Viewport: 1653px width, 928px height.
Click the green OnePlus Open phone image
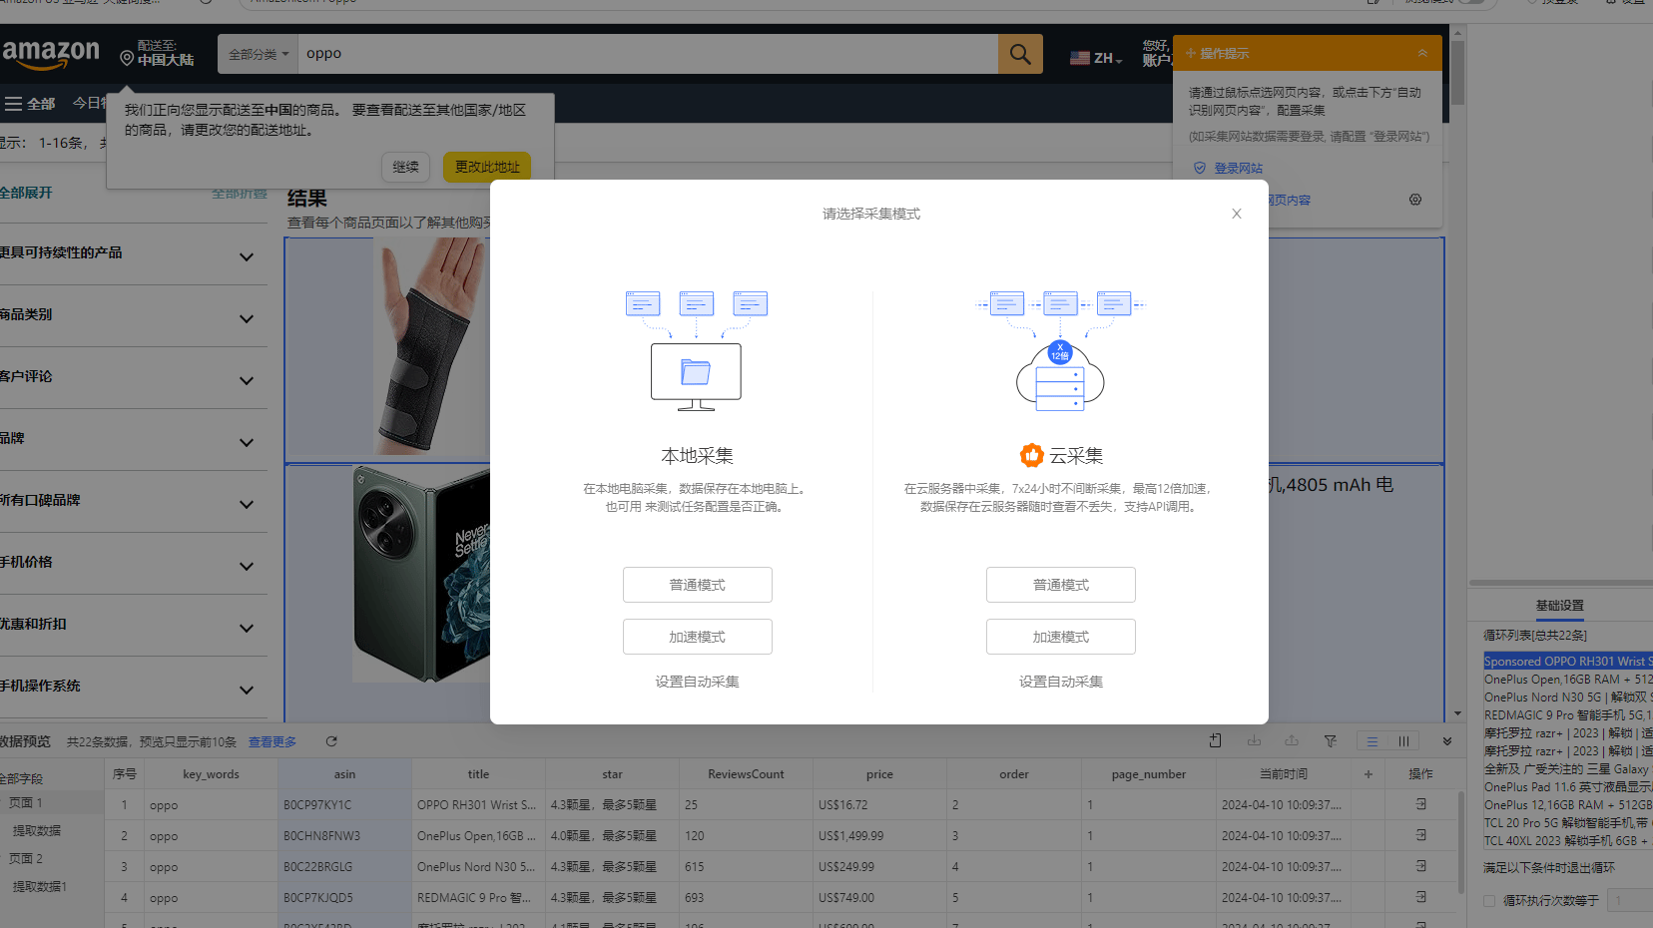[x=421, y=574]
